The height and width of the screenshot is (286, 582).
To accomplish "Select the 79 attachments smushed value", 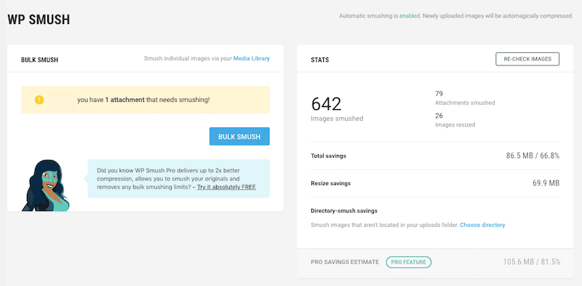I will 439,94.
